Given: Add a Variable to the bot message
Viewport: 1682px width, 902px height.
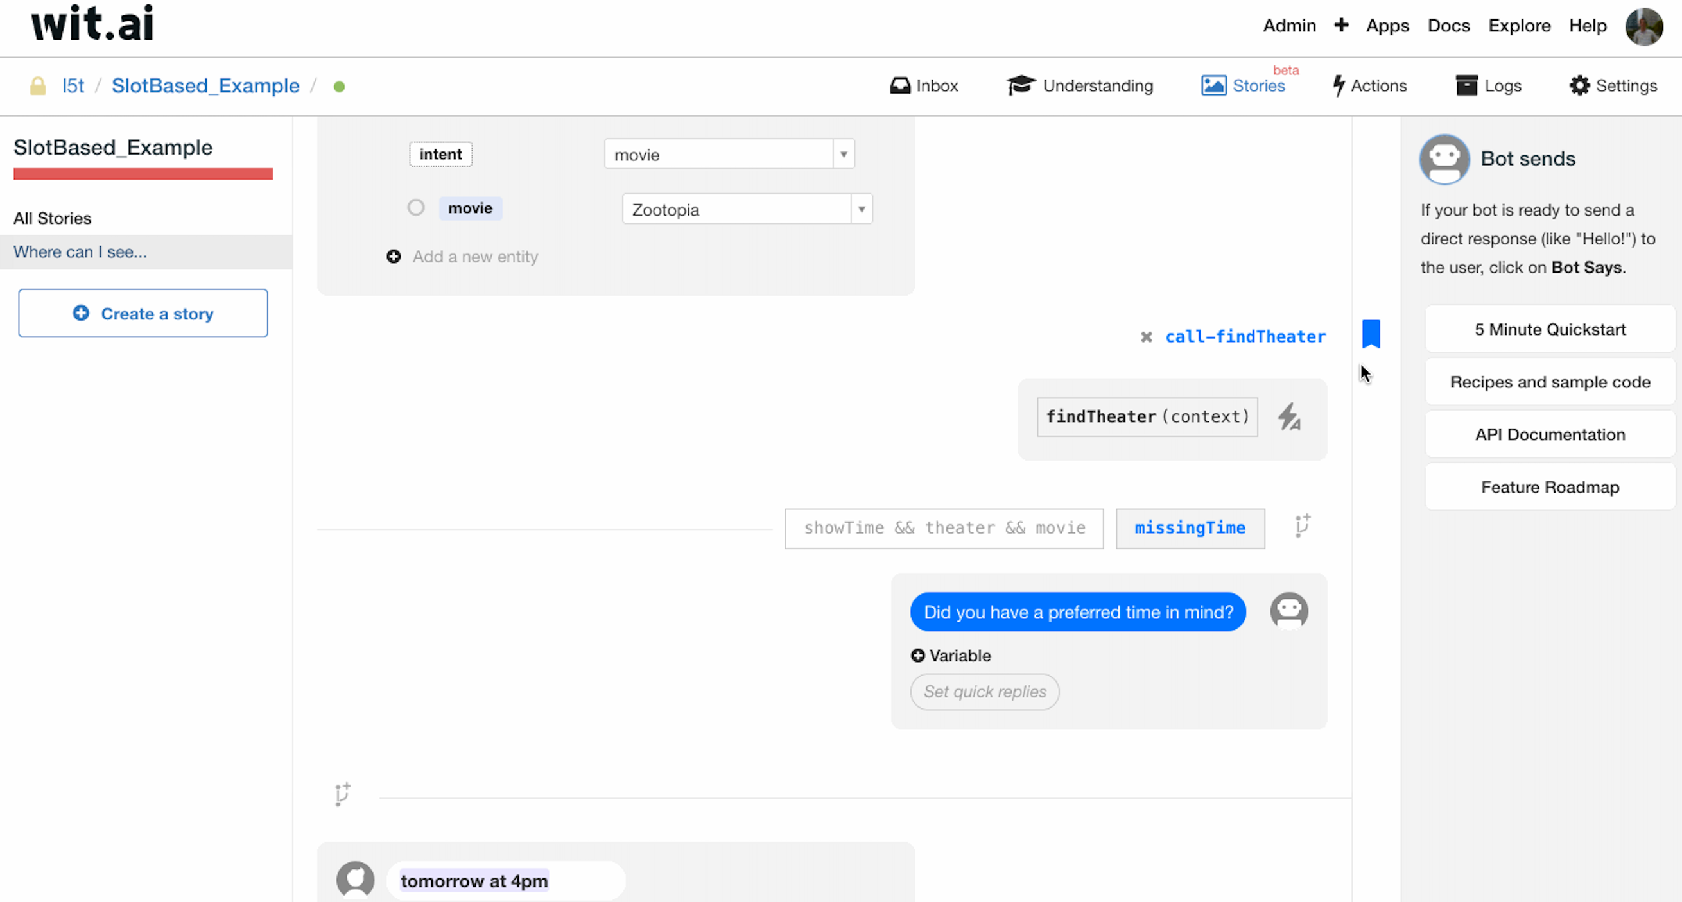Looking at the screenshot, I should click(951, 655).
